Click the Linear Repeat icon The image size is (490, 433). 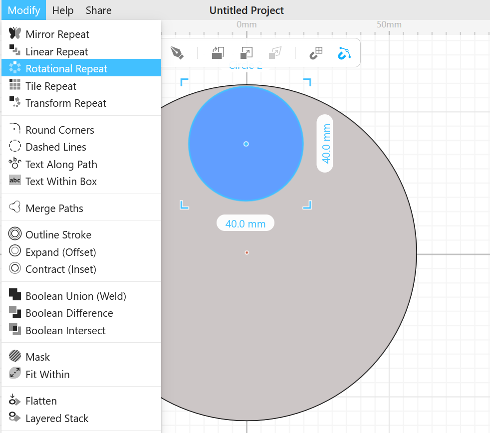[x=15, y=51]
